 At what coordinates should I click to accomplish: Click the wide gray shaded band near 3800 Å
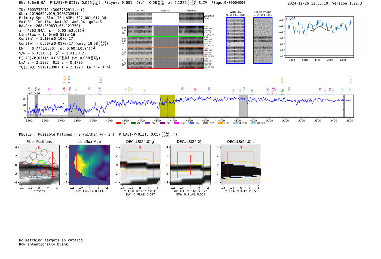click(x=76, y=106)
